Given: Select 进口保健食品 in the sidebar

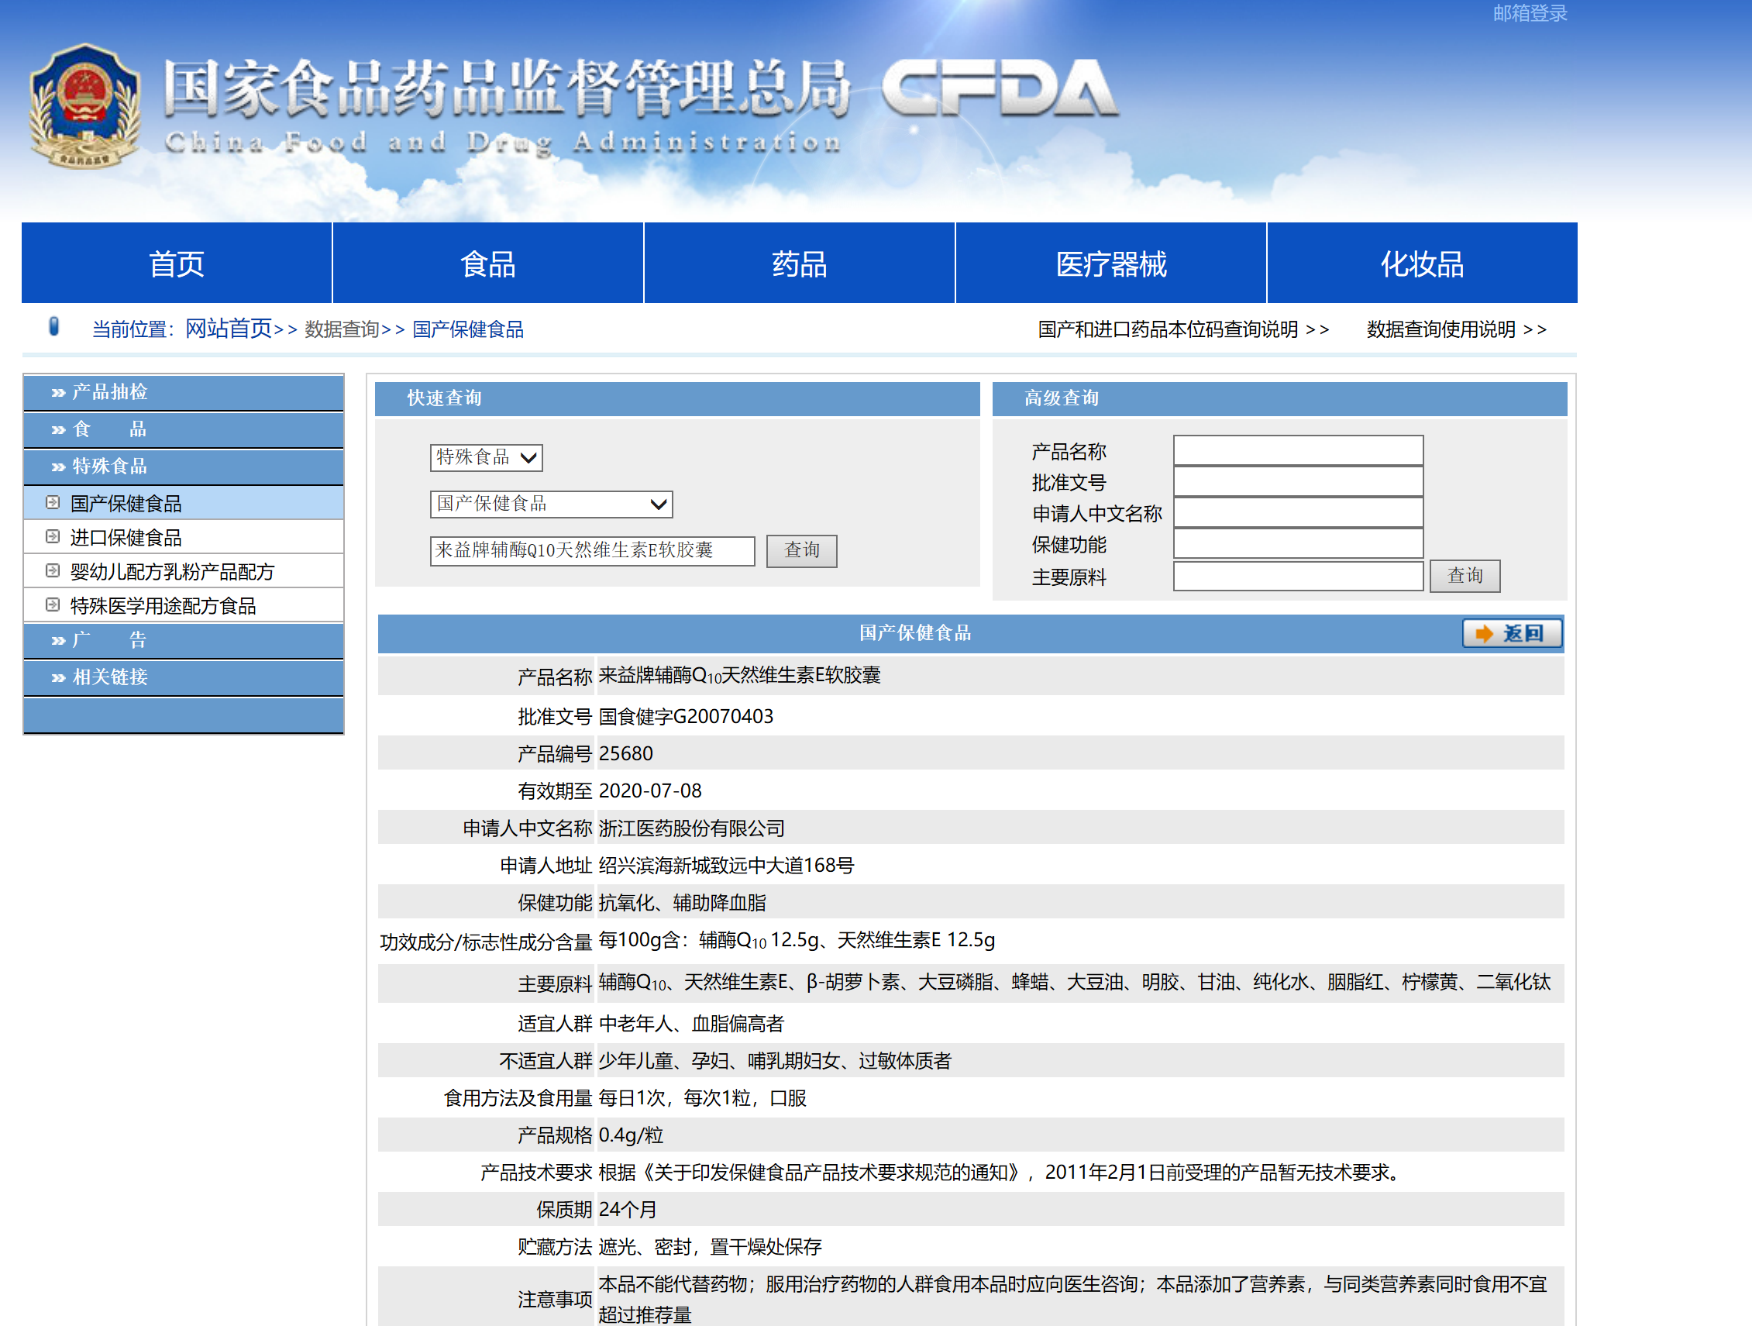Looking at the screenshot, I should click(x=183, y=537).
